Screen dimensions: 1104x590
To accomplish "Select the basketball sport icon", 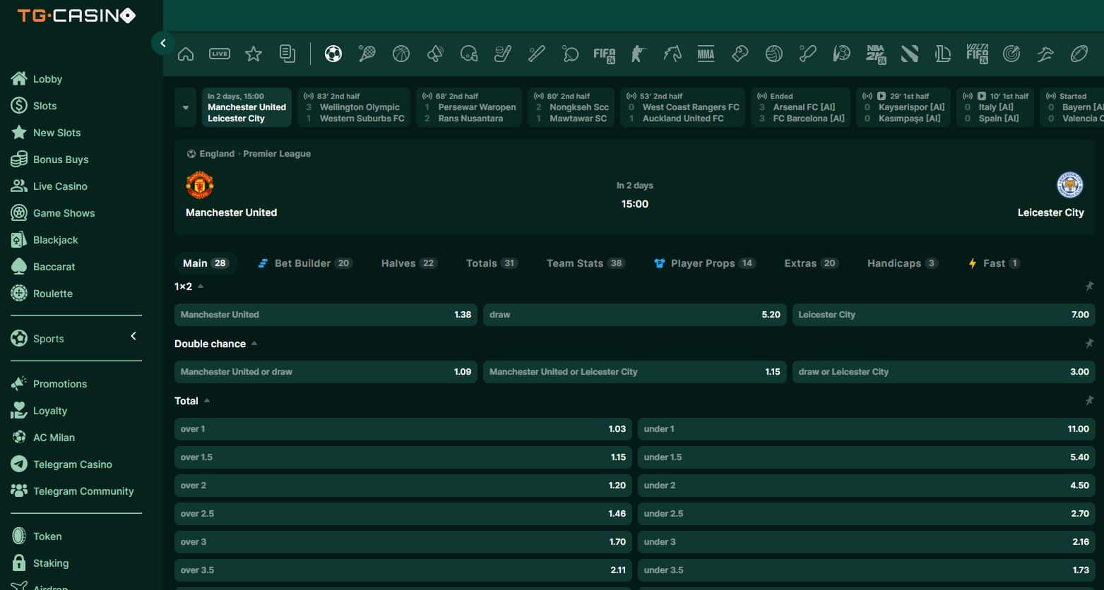I will (x=401, y=54).
